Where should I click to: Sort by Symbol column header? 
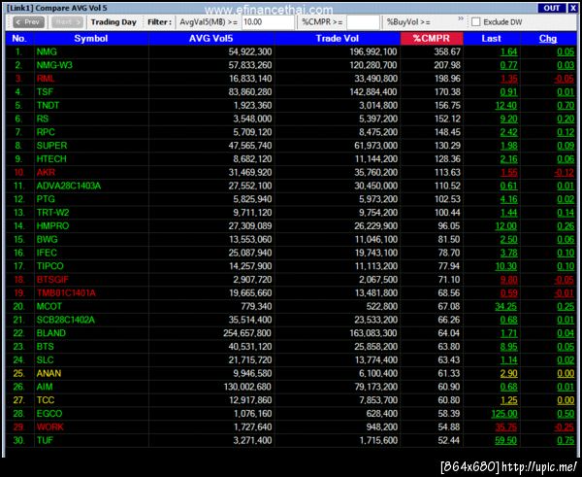(x=91, y=39)
